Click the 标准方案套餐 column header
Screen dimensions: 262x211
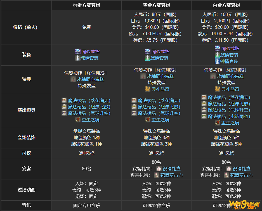87,5
